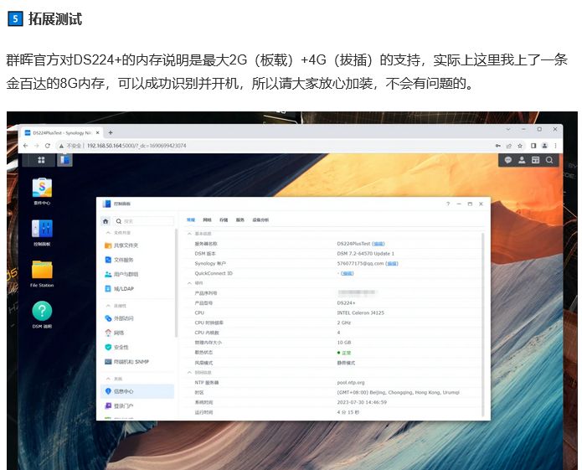582x470 pixels.
Task: Open 安全性 in the sidebar
Action: (x=137, y=348)
